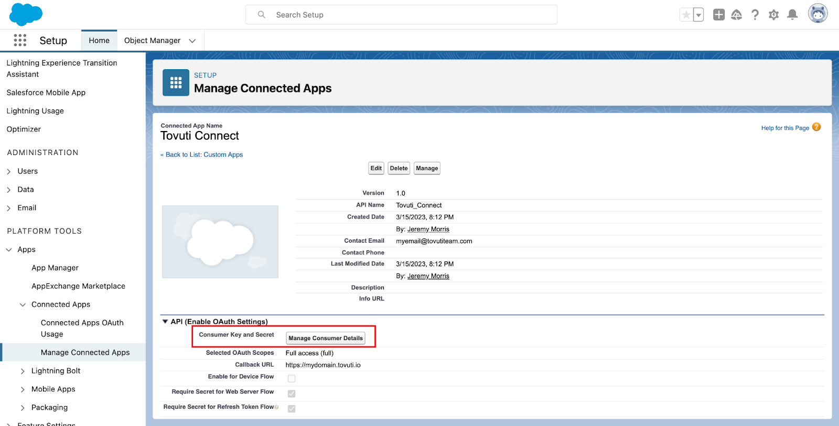Screen dimensions: 839x426
Task: Open the global actions plus icon
Action: click(x=719, y=15)
